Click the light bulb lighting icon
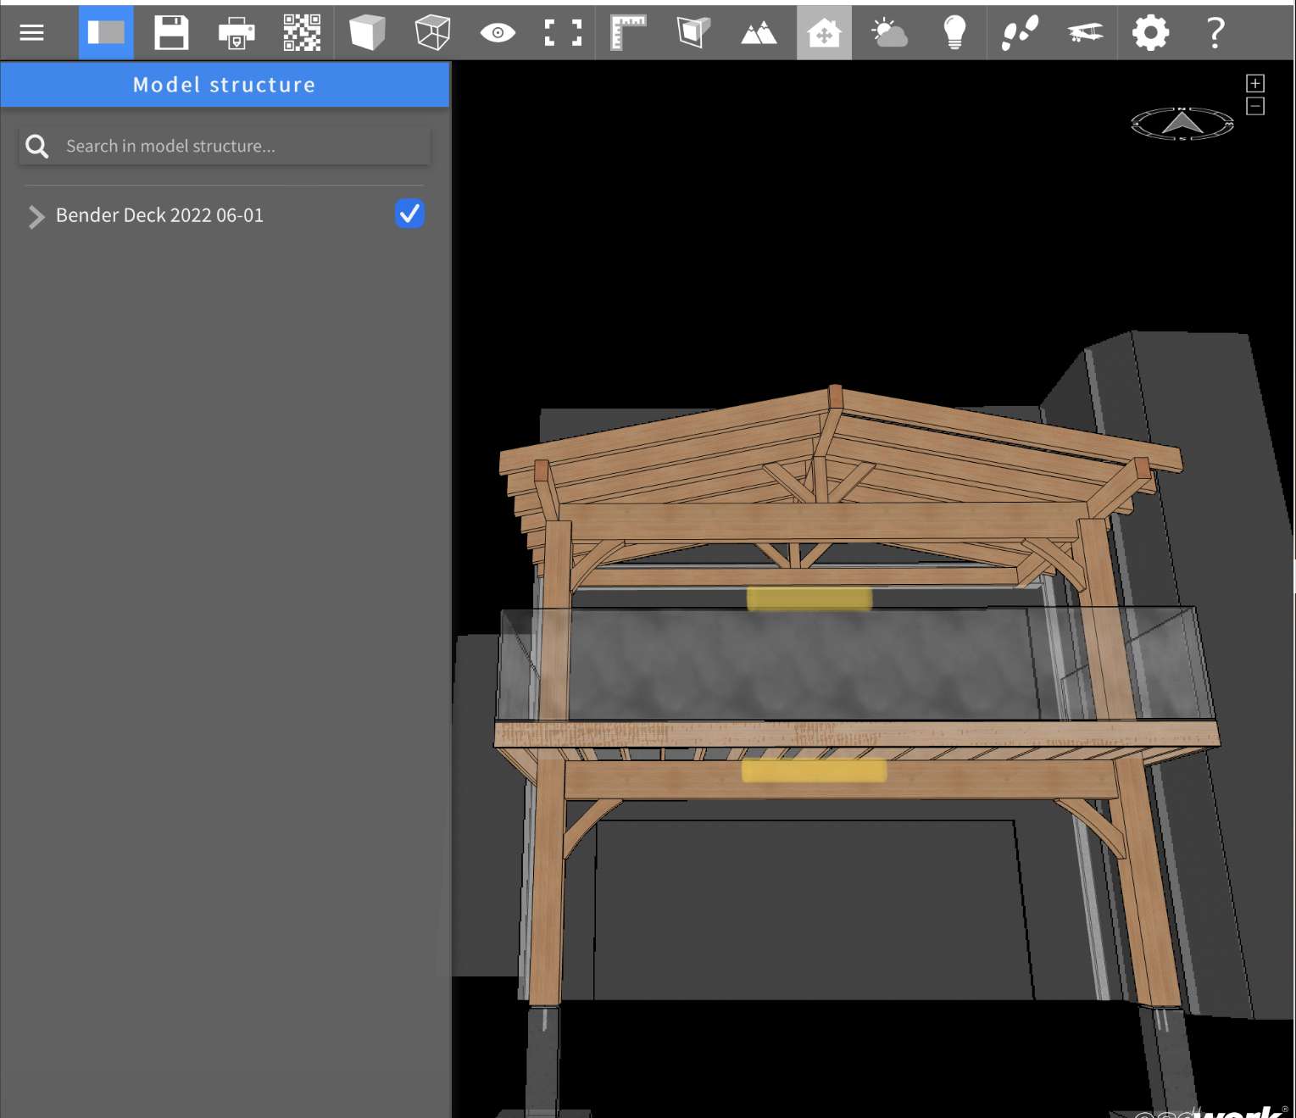This screenshot has width=1296, height=1118. coord(954,33)
